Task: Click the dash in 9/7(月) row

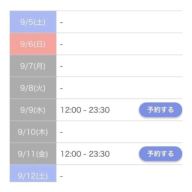Action: point(61,66)
